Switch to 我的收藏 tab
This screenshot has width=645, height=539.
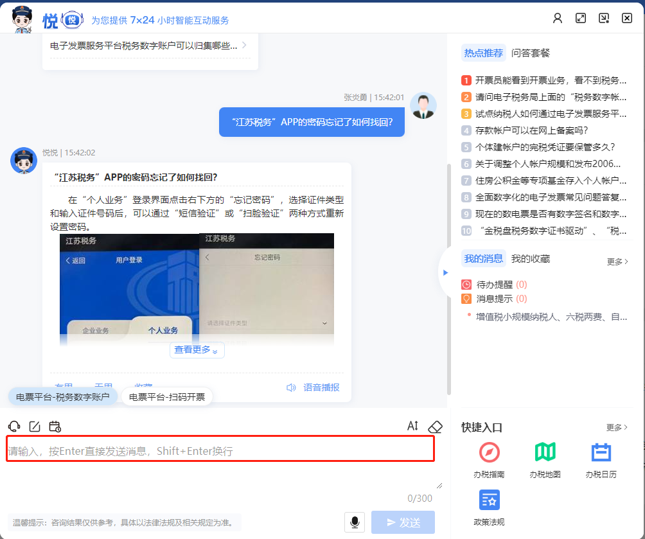click(530, 259)
